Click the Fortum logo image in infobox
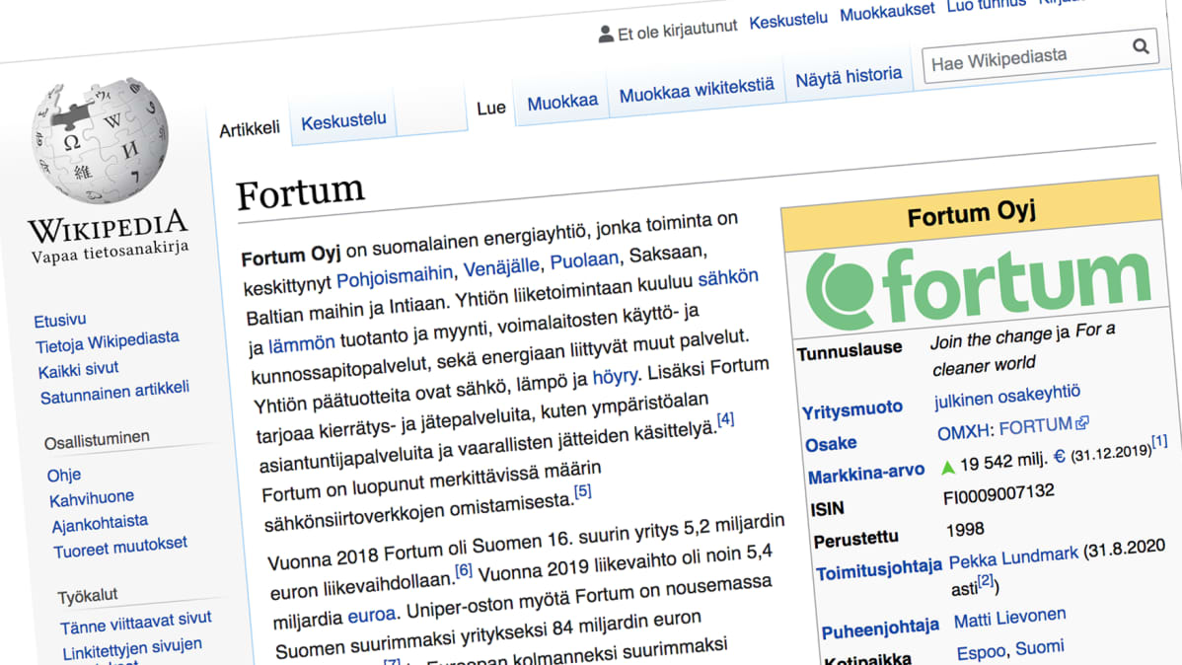 click(977, 287)
